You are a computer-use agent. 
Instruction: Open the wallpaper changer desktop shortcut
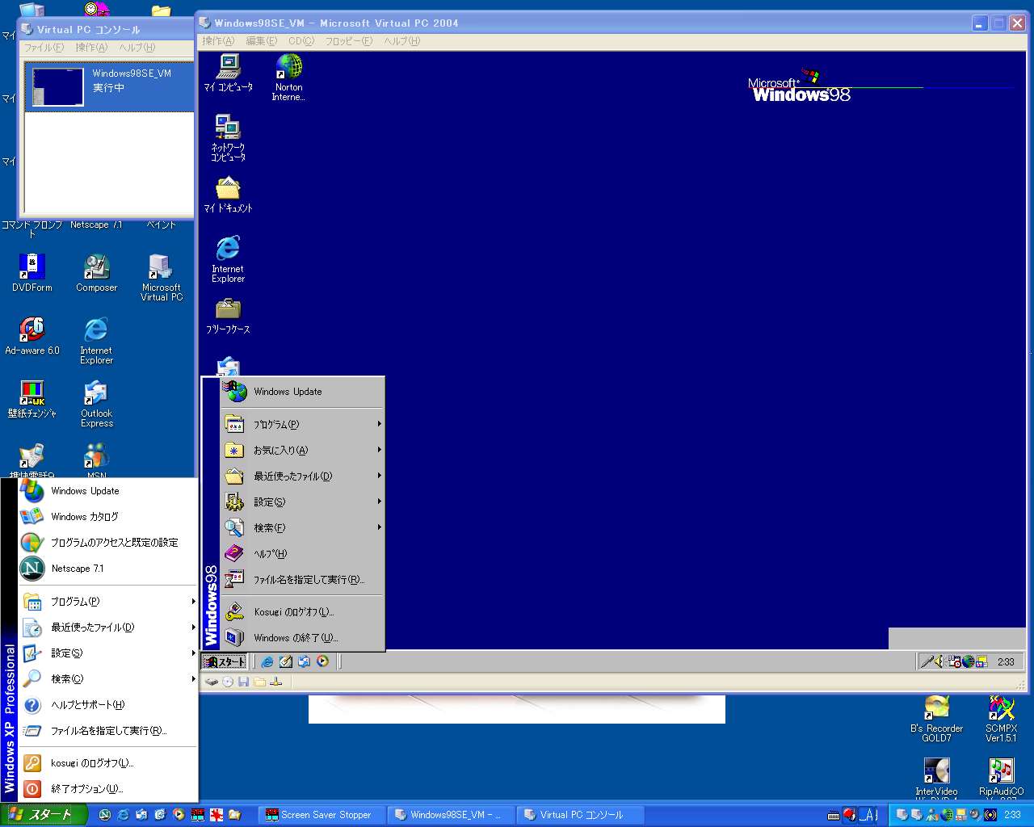pos(32,399)
